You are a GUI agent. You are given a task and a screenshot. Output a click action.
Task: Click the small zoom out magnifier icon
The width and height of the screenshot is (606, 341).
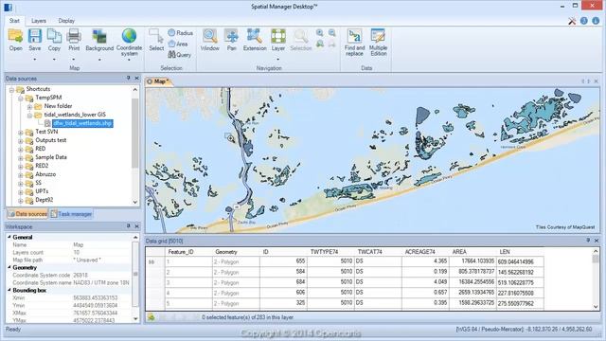(x=332, y=33)
